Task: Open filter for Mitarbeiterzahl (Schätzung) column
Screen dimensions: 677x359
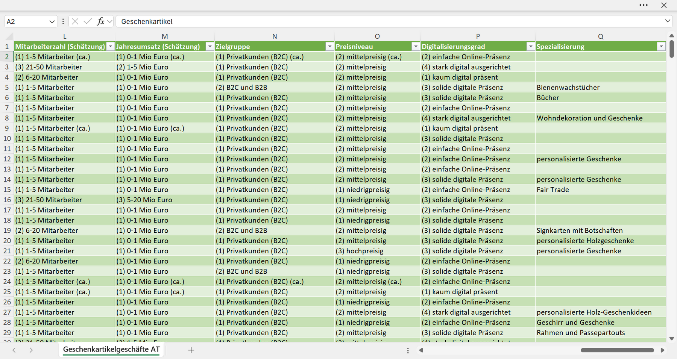Action: tap(110, 47)
